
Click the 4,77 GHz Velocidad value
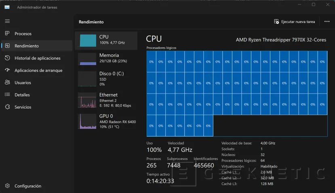point(180,150)
